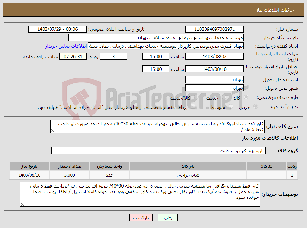Select the خدمت radio button
This screenshot has height=228, width=307.
pyautogui.click(x=224, y=97)
